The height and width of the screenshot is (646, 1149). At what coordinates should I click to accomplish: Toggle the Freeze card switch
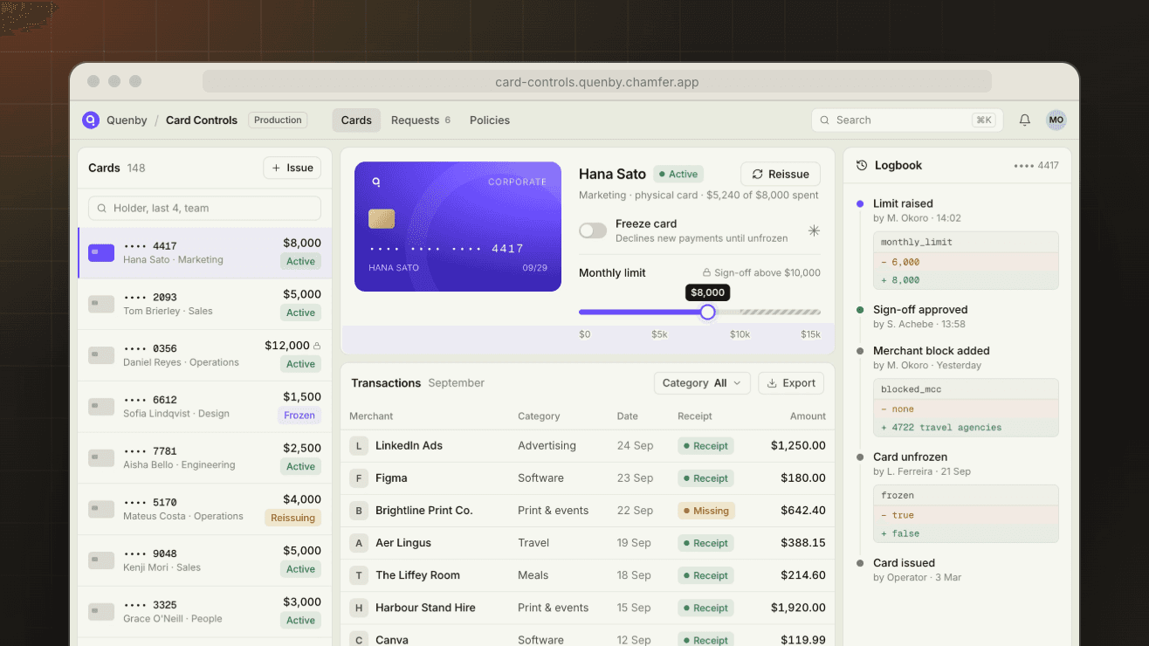pos(593,230)
